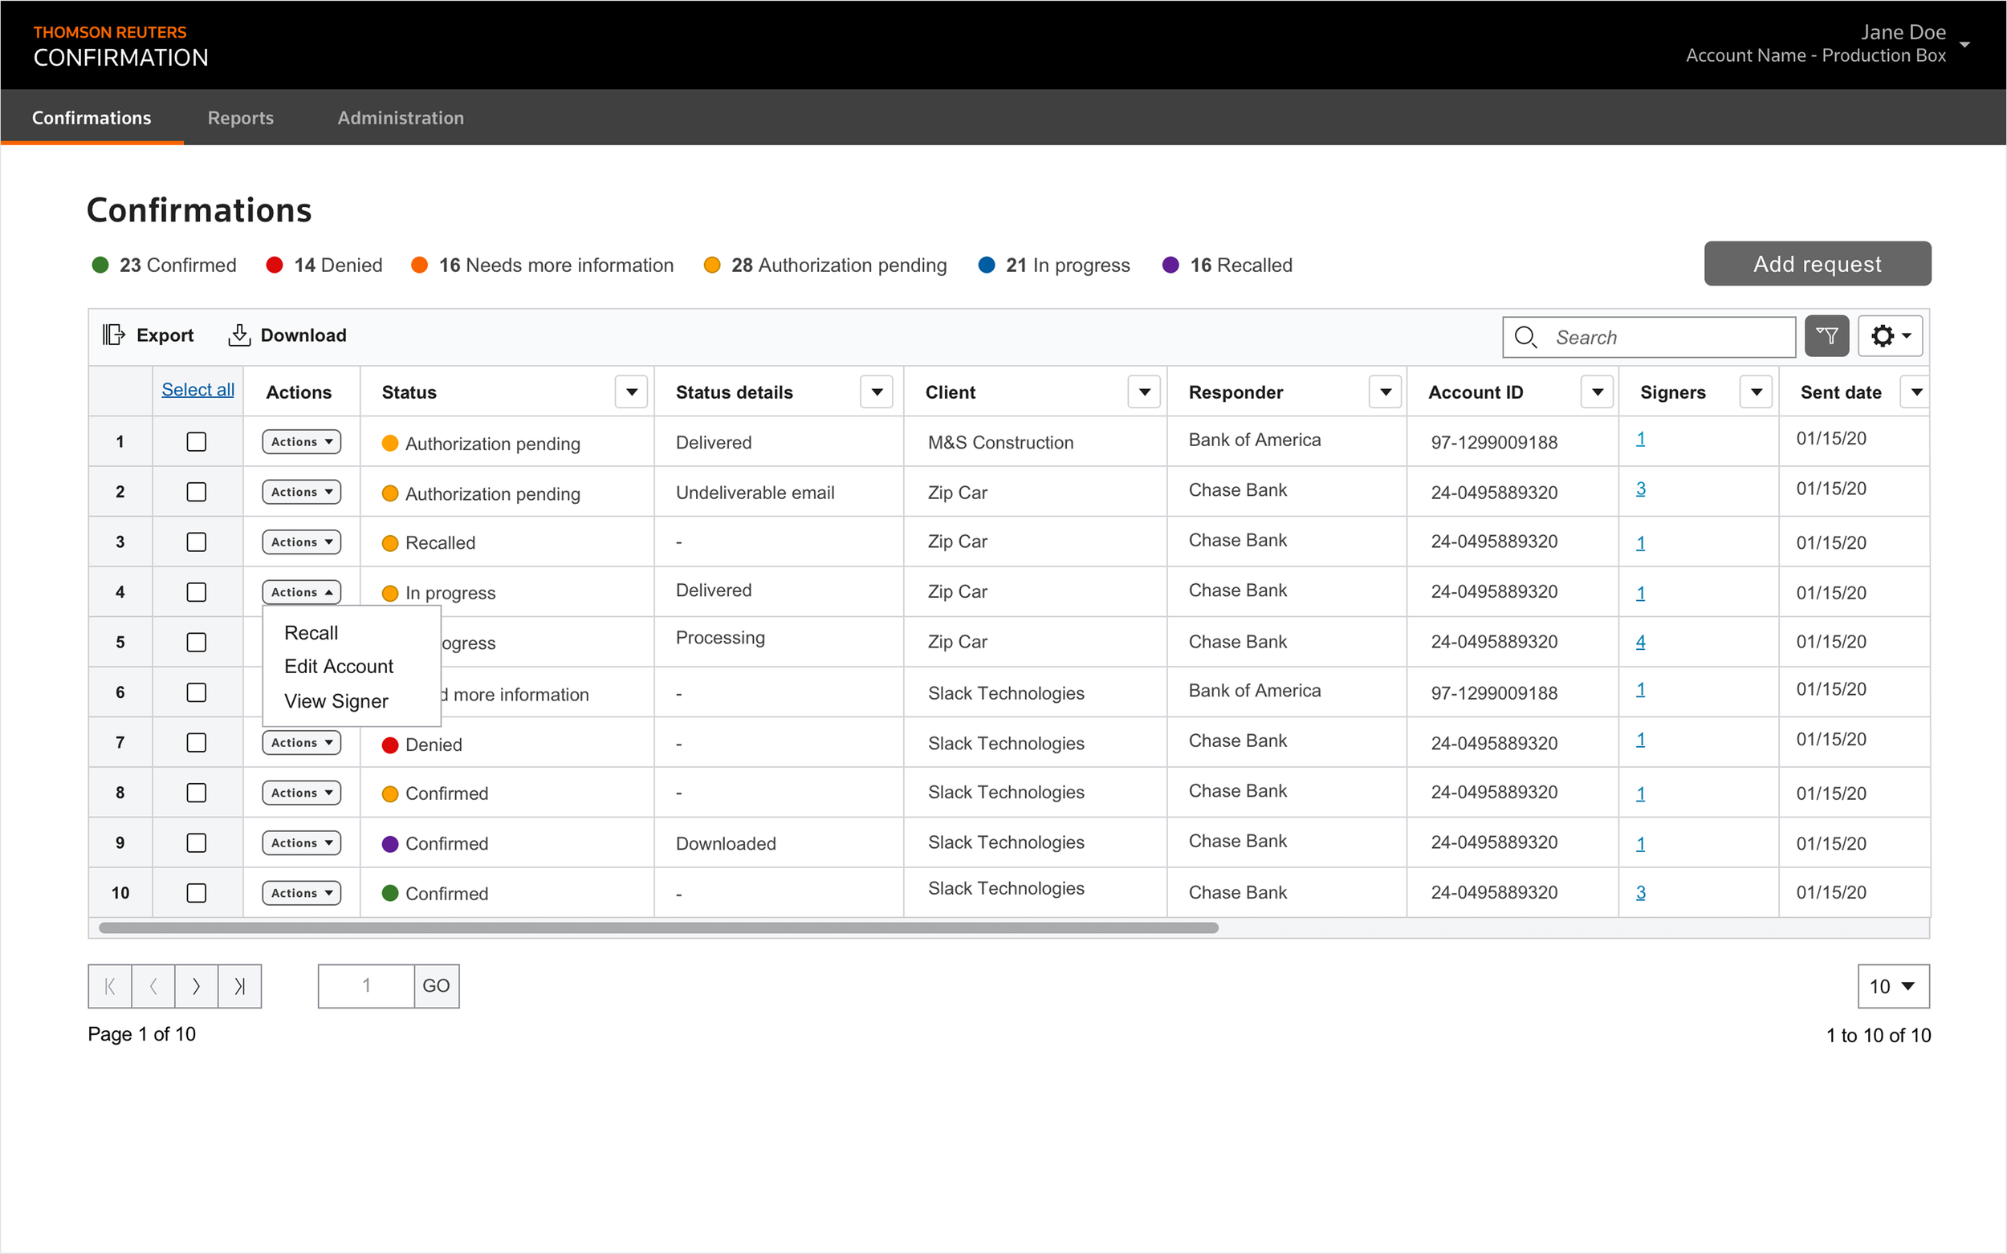Click the search magnifier icon
Viewport: 2007px width, 1254px height.
(x=1527, y=337)
